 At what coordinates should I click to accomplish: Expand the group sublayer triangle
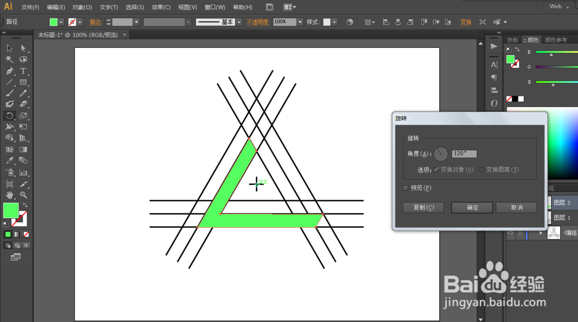[x=541, y=233]
